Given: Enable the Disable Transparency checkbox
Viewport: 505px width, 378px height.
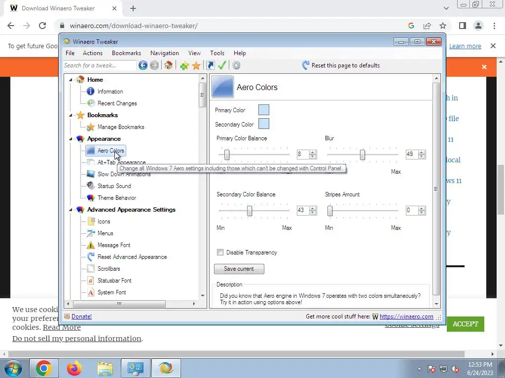Looking at the screenshot, I should 220,252.
